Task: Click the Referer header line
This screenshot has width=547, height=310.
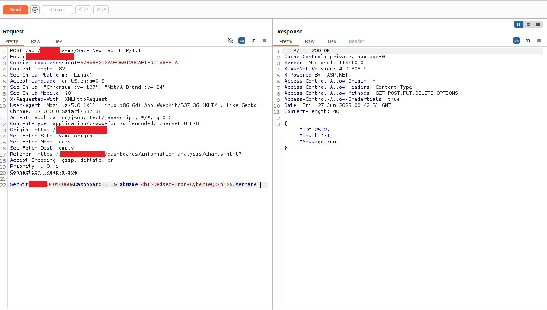Action: click(x=126, y=154)
